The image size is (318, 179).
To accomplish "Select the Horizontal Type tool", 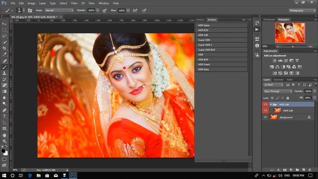I will click(4, 116).
